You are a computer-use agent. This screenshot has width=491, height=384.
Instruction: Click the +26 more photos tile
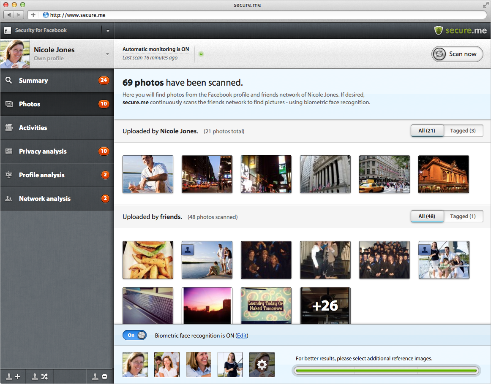click(325, 306)
